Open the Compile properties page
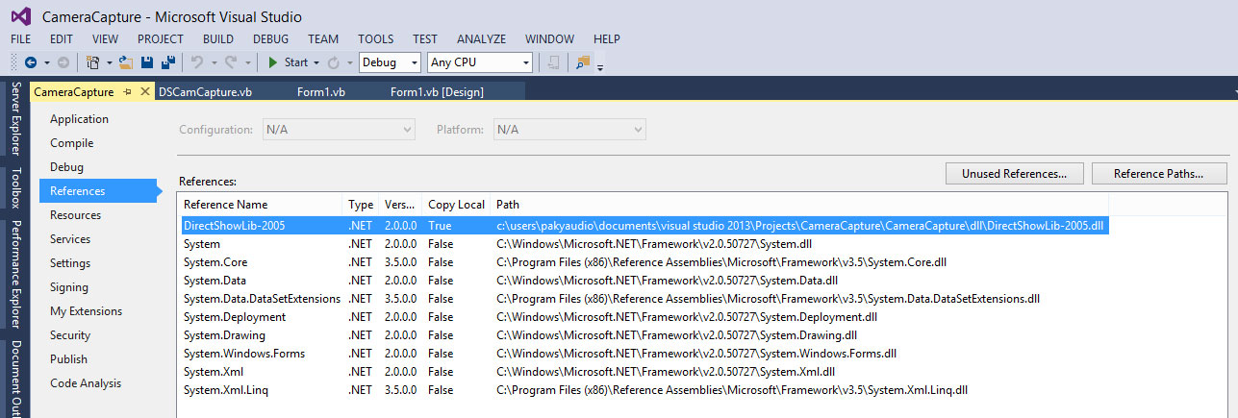 tap(72, 143)
